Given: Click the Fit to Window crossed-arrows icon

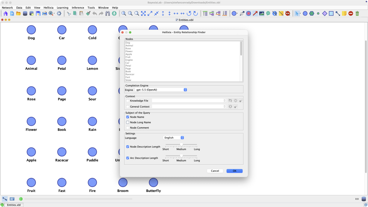Looking at the screenshot, I should [x=143, y=13].
